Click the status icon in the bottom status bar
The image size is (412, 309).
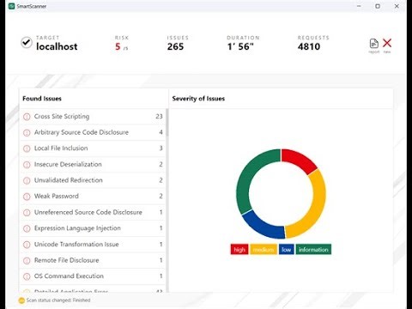coord(21,300)
